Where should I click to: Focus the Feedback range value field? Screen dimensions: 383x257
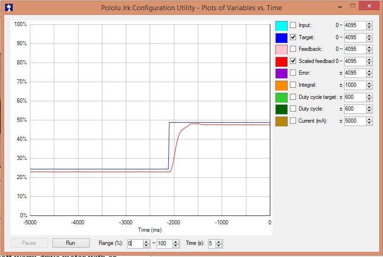click(355, 49)
